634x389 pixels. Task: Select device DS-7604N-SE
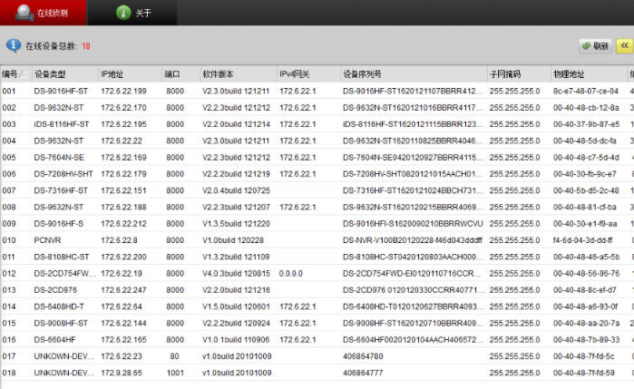click(x=59, y=157)
